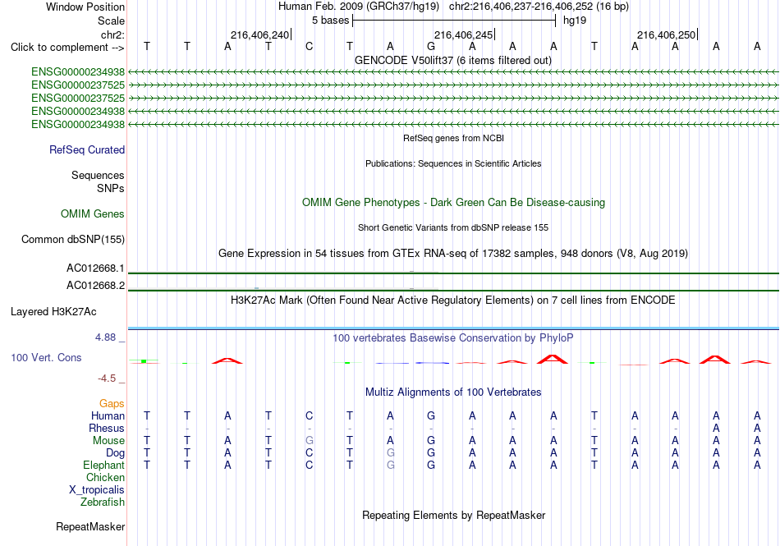Click the GENCODE V50lift37 track title
This screenshot has height=546, width=780.
452,61
